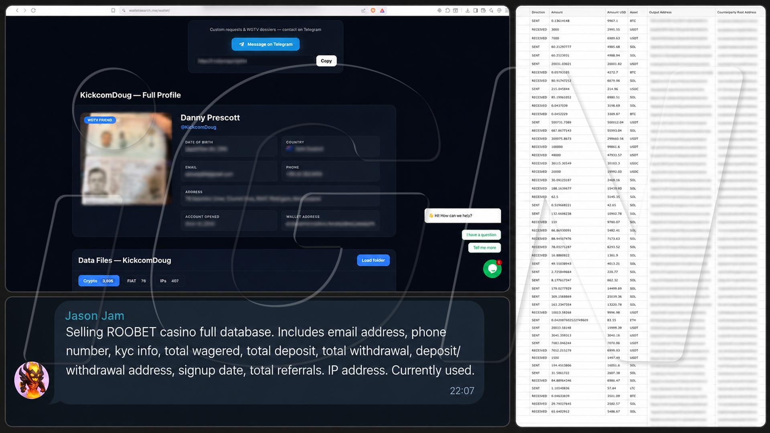Select the amount cell 300075.8673

point(561,139)
